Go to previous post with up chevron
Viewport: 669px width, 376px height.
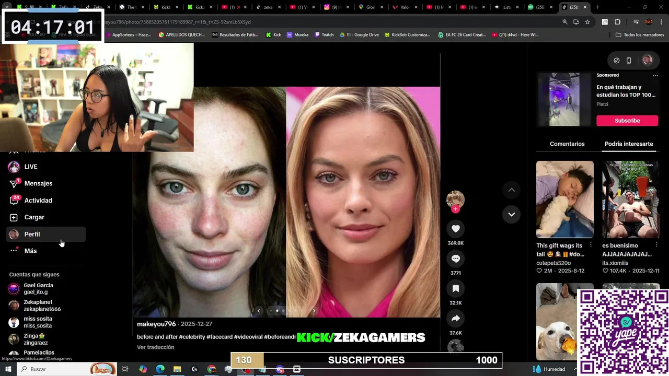[511, 190]
